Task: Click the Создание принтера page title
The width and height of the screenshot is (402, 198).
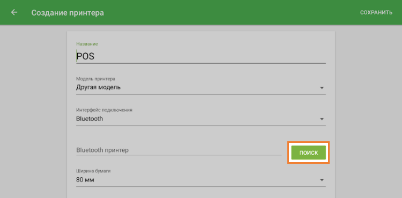Action: pyautogui.click(x=68, y=12)
